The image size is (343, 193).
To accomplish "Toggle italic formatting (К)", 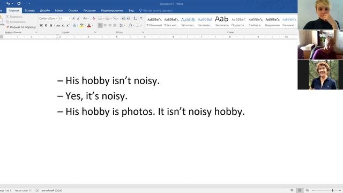I will click(46, 25).
